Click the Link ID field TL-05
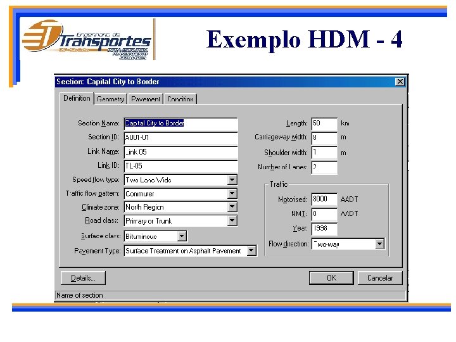 coord(181,166)
